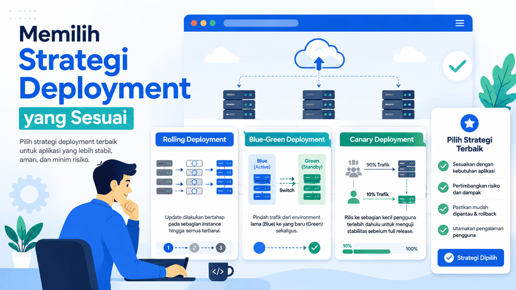The width and height of the screenshot is (516, 290).
Task: Click step 2 circle in Rolling card
Action: tap(194, 248)
